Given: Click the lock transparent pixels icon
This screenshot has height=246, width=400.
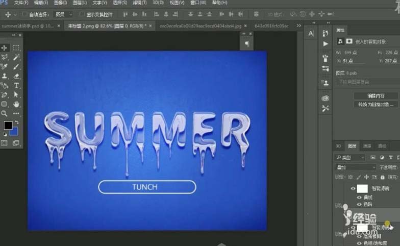Looking at the screenshot, I should [x=351, y=177].
